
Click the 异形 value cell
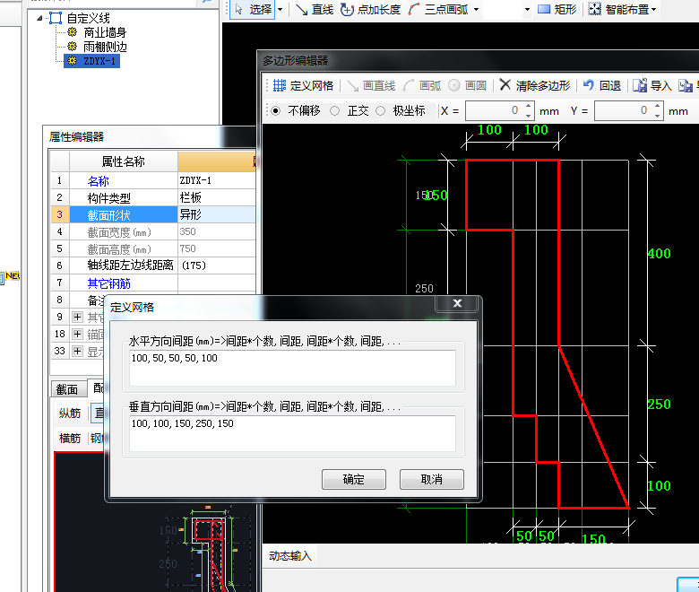(217, 214)
